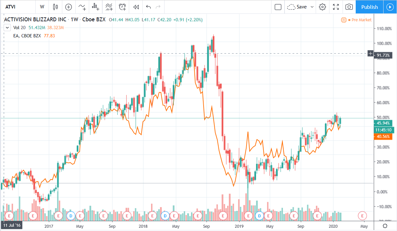Viewport: 397px width, 231px height.
Task: Expand the dropdown arrow beside Save
Action: [312, 7]
